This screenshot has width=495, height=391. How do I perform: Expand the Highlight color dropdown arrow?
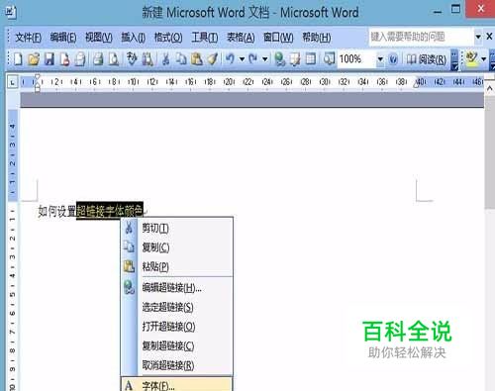coord(483,59)
